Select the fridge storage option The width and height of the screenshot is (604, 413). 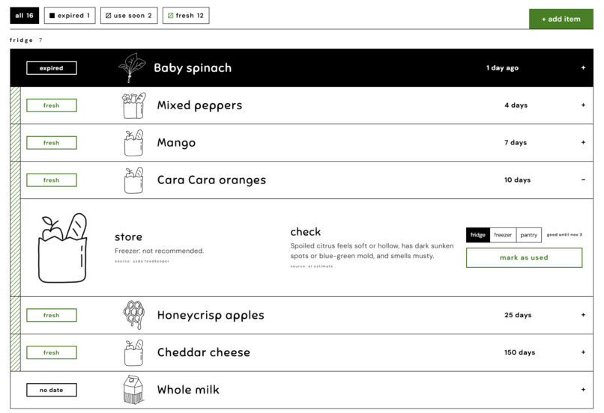[x=477, y=235]
